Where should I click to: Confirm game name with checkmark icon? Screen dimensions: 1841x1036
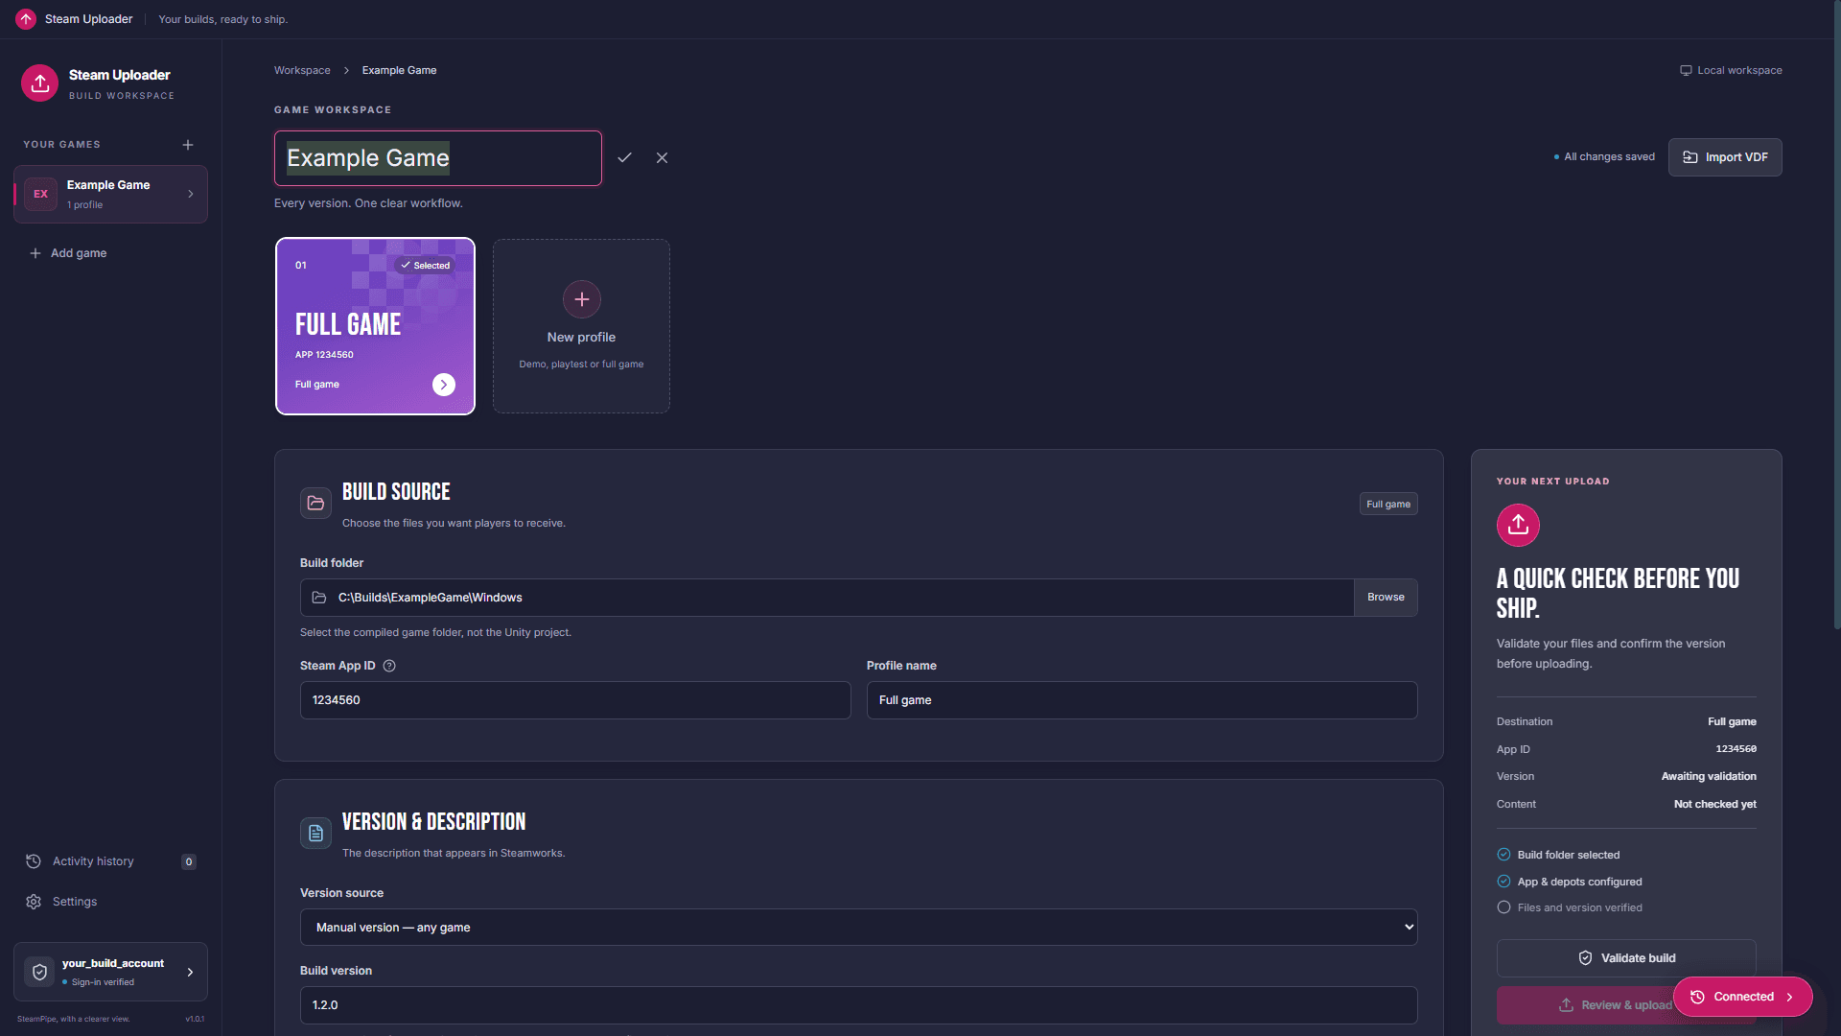624,157
